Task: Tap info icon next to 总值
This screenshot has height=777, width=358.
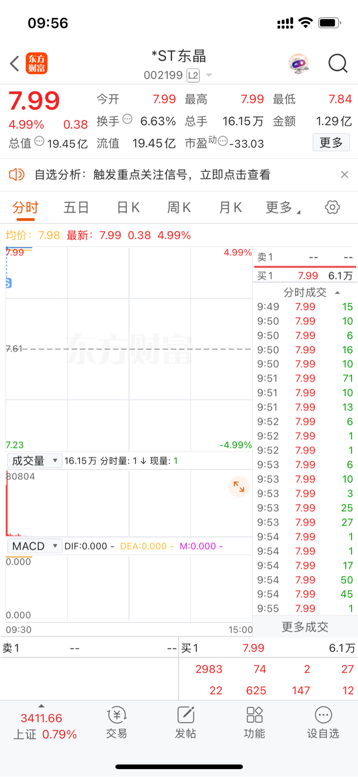Action: (x=40, y=141)
